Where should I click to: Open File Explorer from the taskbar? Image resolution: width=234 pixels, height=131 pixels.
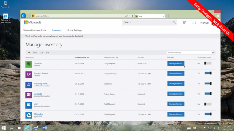36,128
